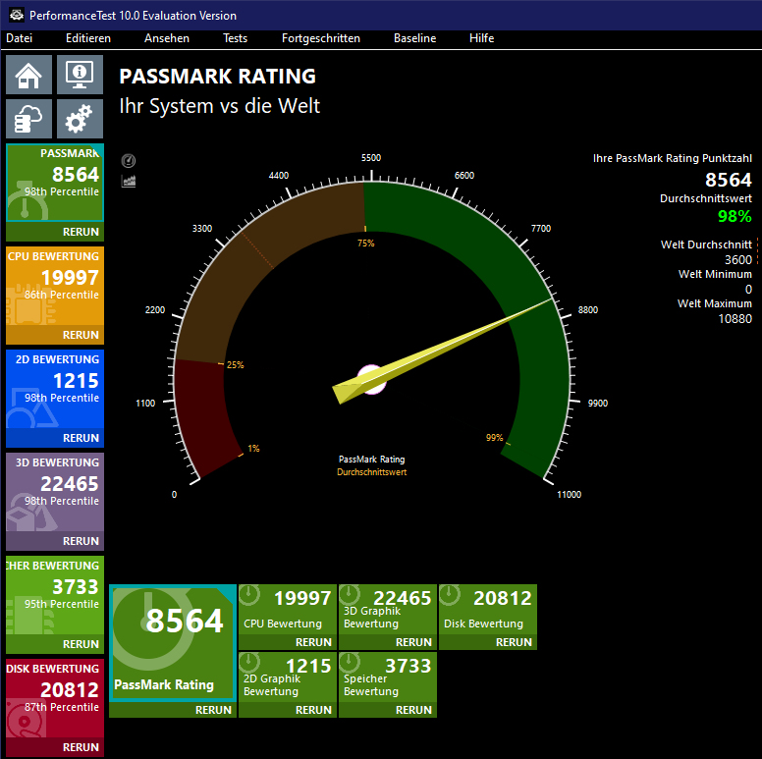
Task: Open the Fortgeschritten menu
Action: 321,38
